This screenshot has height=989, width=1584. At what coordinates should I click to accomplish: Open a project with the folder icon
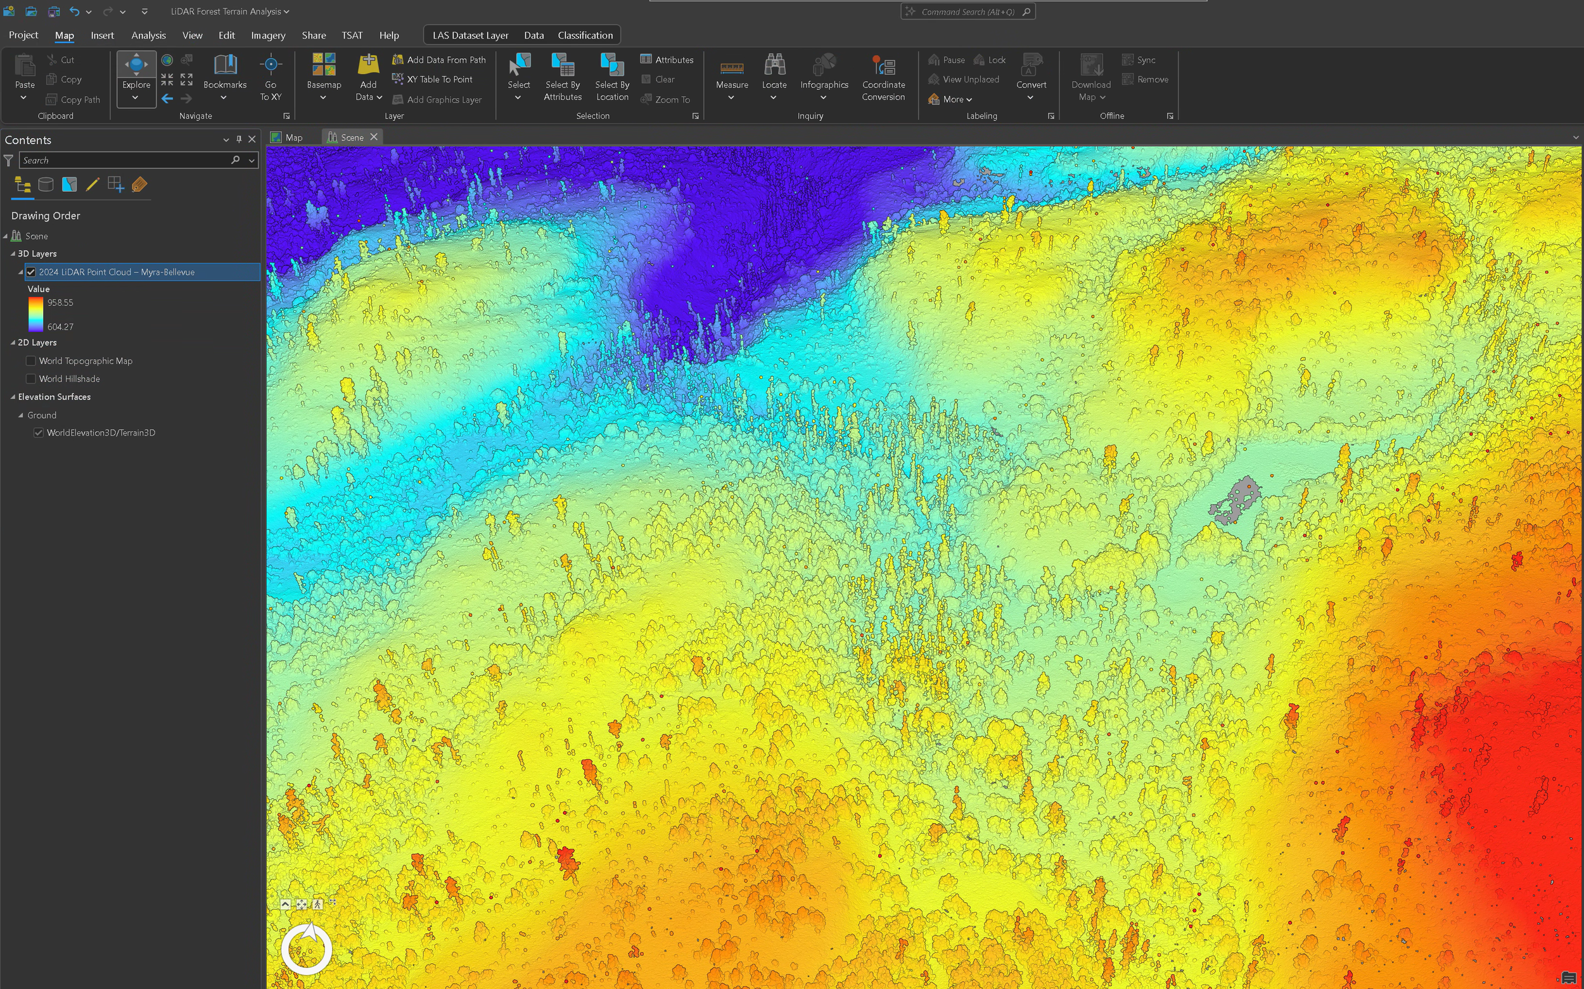(31, 11)
